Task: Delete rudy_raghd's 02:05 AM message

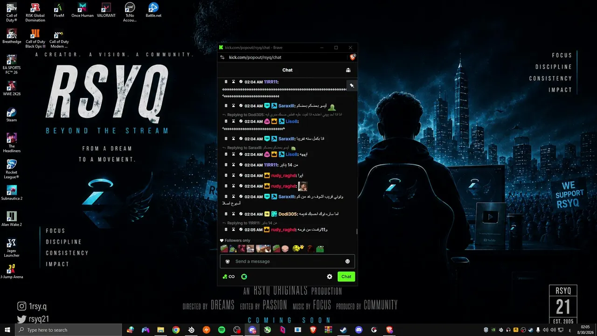Action: [226, 229]
